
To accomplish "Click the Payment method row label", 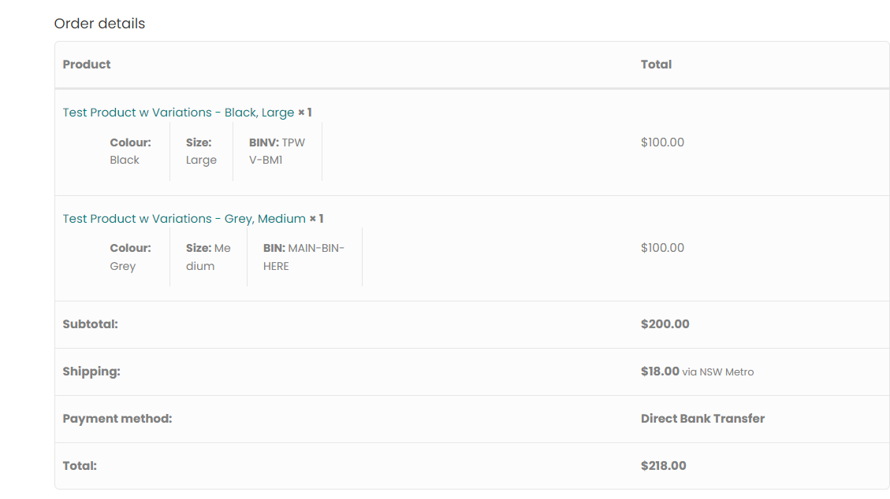I will tap(117, 419).
